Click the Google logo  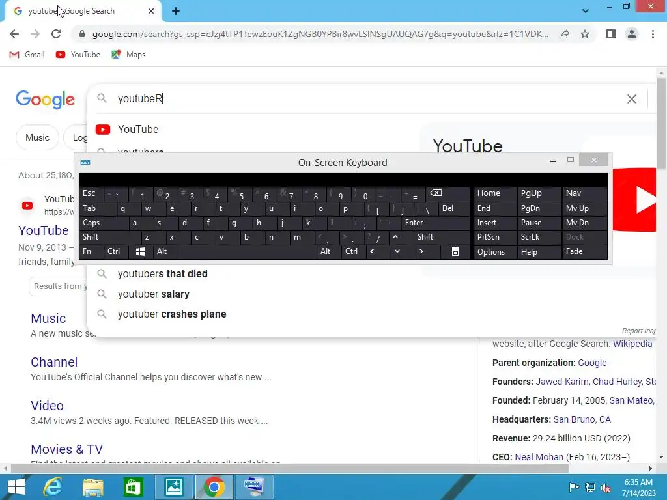[45, 99]
